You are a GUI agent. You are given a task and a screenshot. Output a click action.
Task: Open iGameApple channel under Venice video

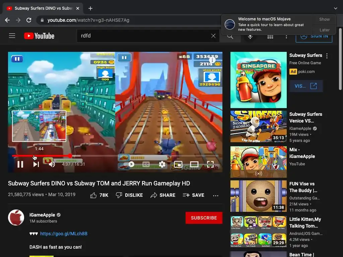pos(300,128)
